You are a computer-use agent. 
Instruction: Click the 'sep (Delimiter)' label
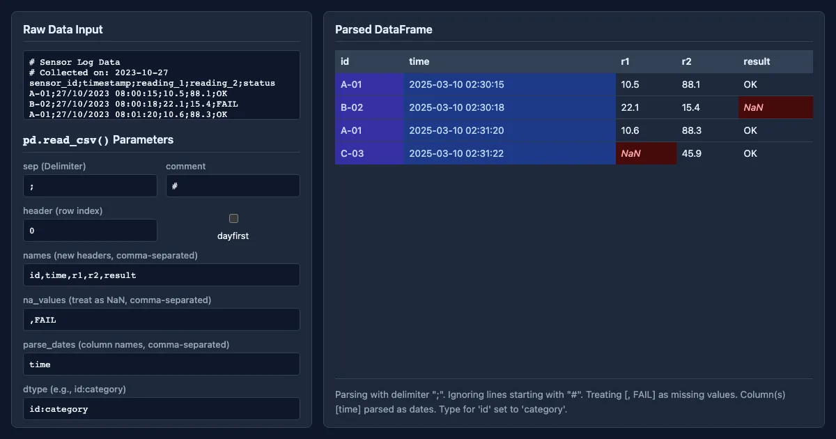(54, 166)
